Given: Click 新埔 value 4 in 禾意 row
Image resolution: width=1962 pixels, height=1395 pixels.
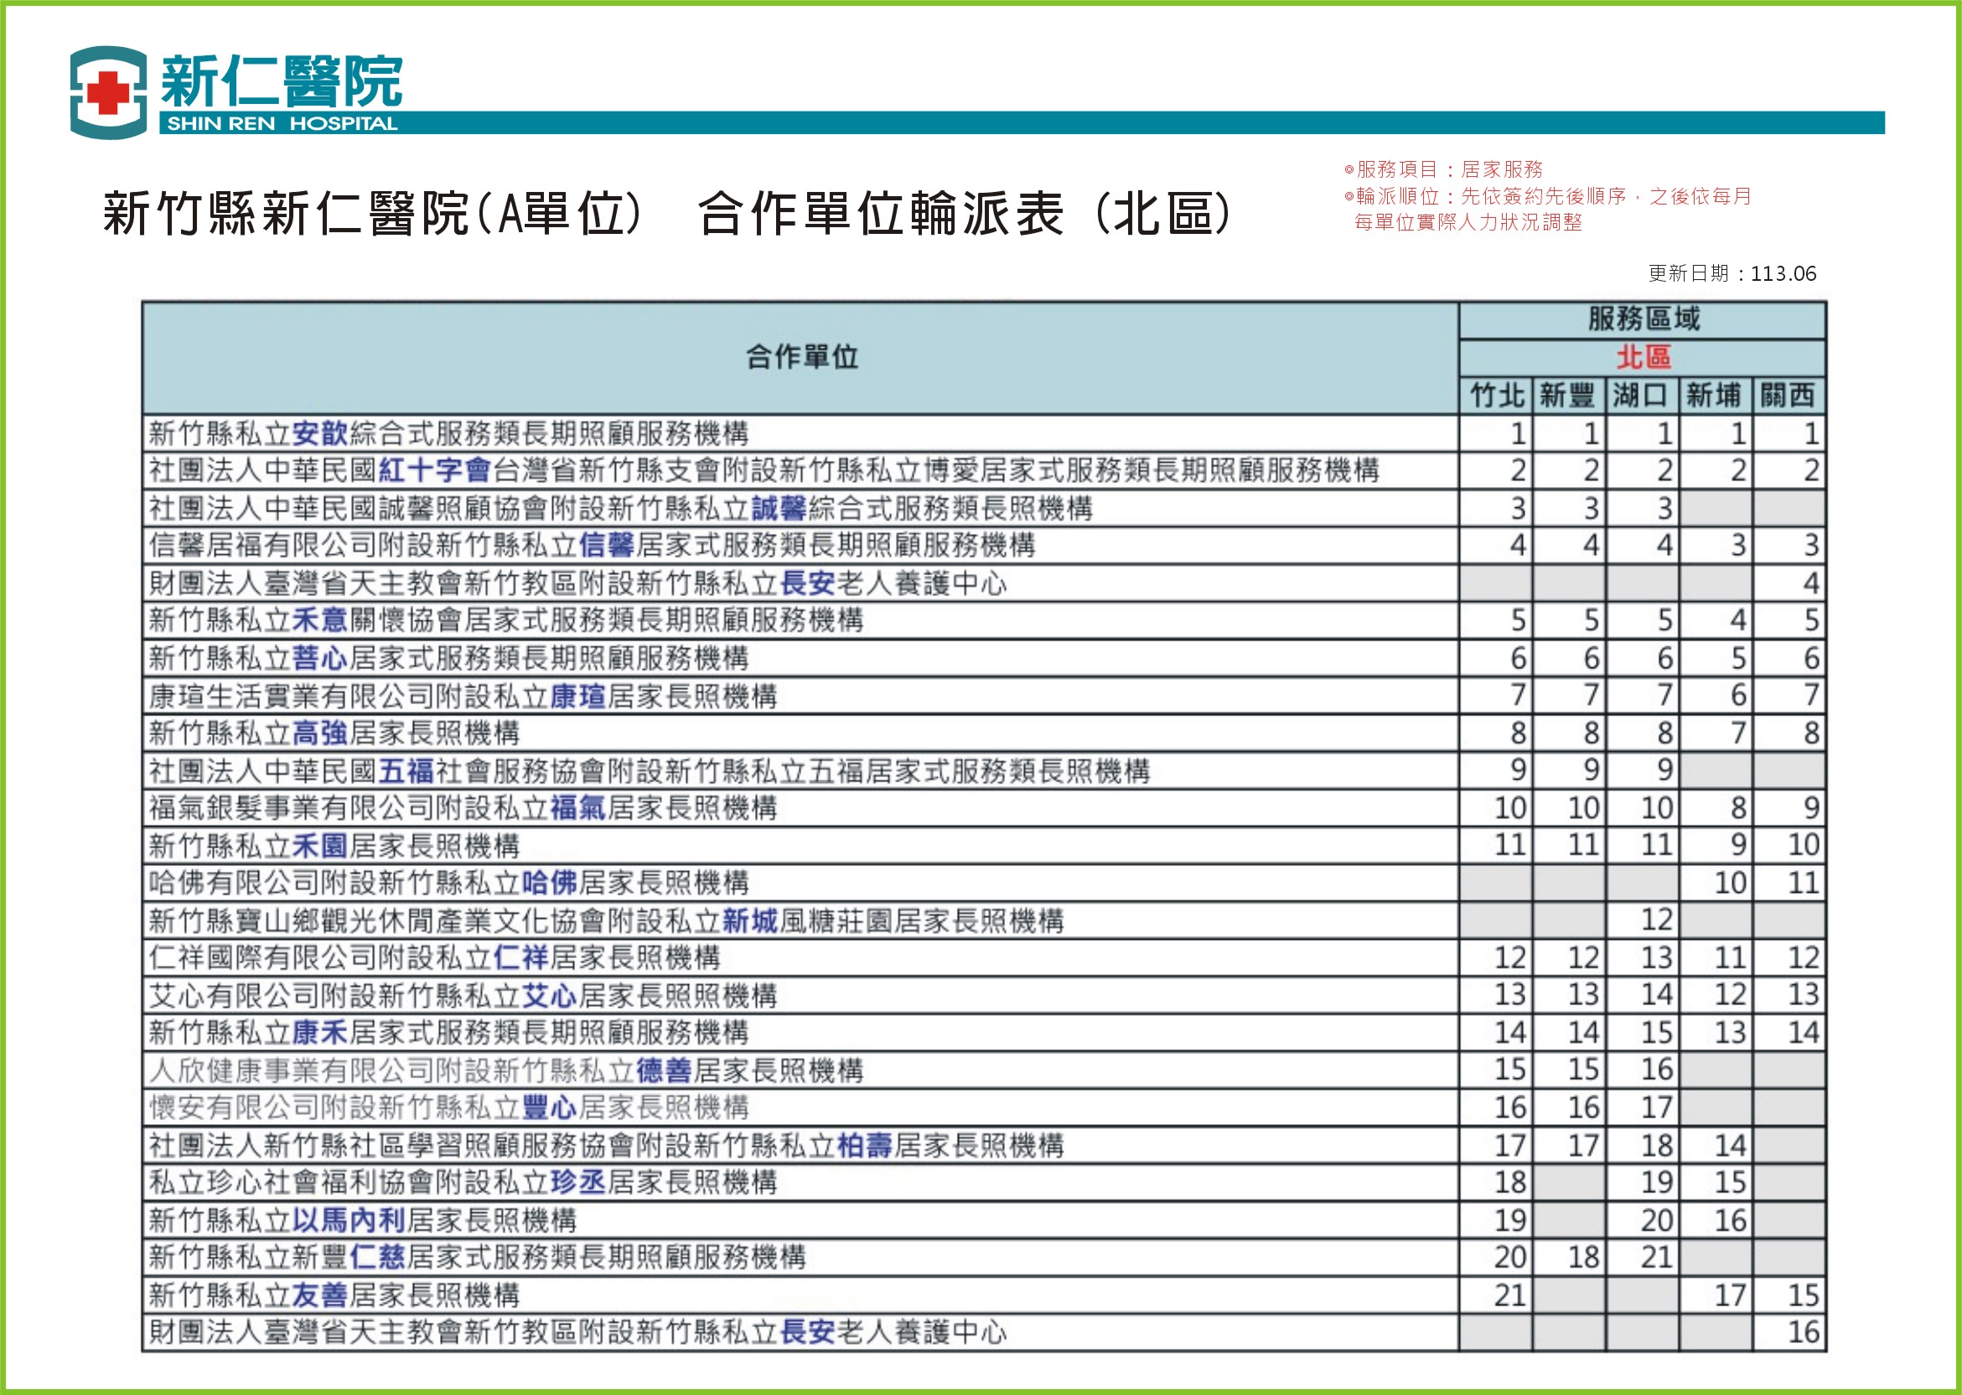Looking at the screenshot, I should pos(1738,620).
